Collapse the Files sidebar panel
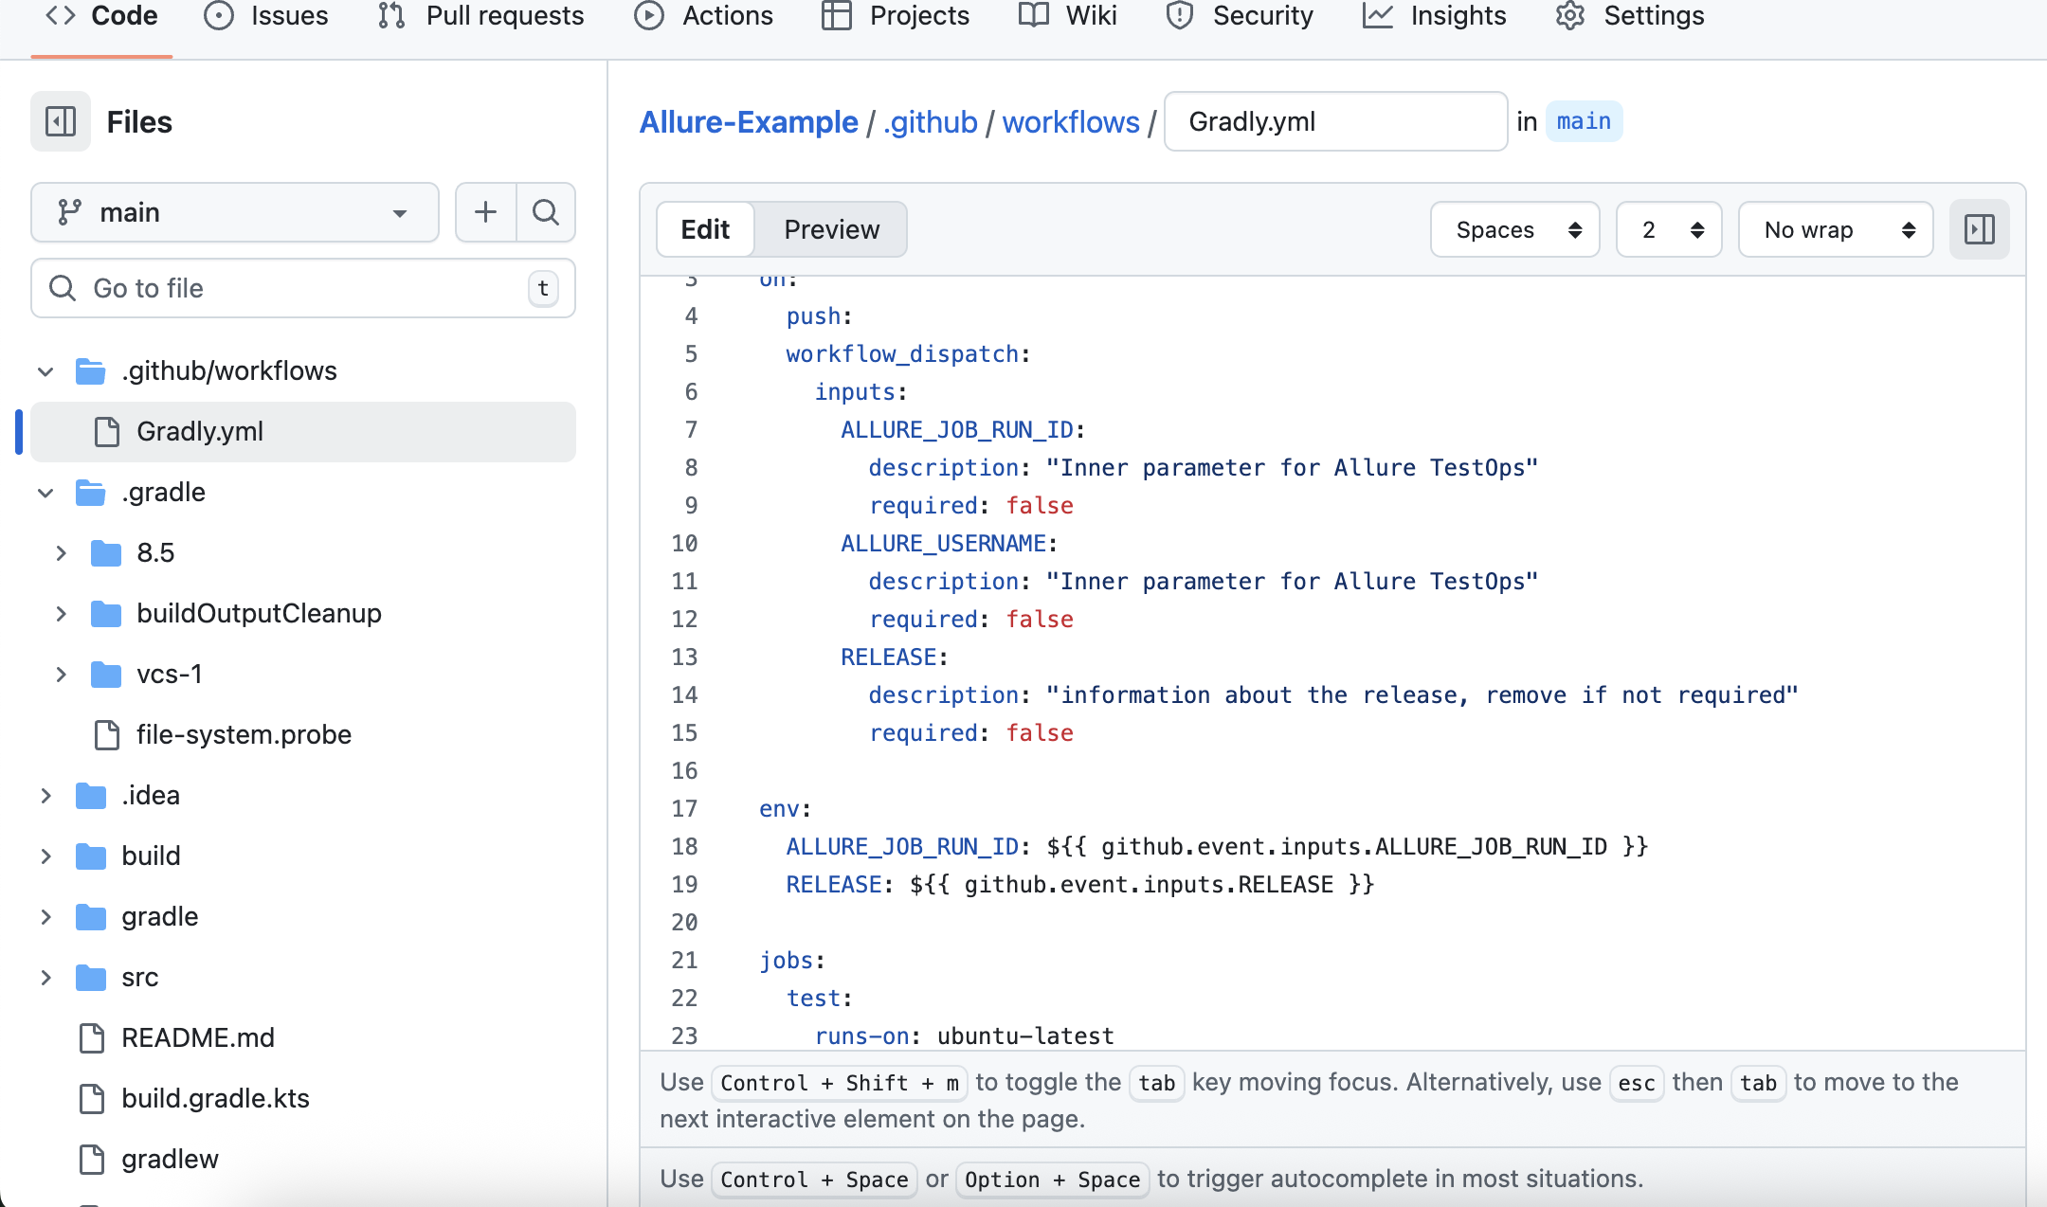 (x=60, y=121)
